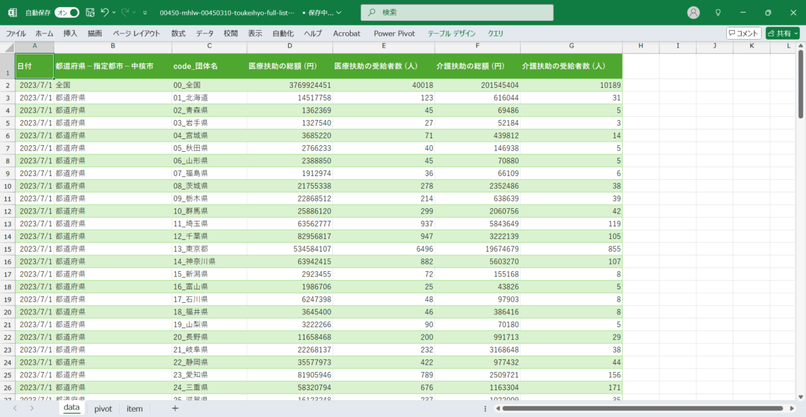Screen dimensions: 806x417
Task: Click the 共有 share button
Action: (x=782, y=33)
